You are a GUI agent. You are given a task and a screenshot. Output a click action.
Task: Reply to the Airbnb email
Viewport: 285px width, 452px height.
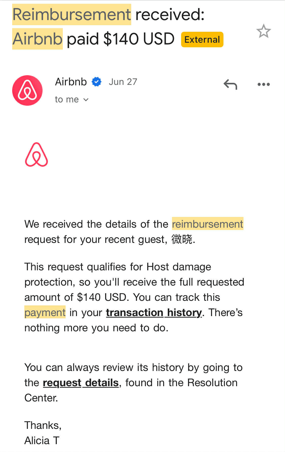point(230,84)
